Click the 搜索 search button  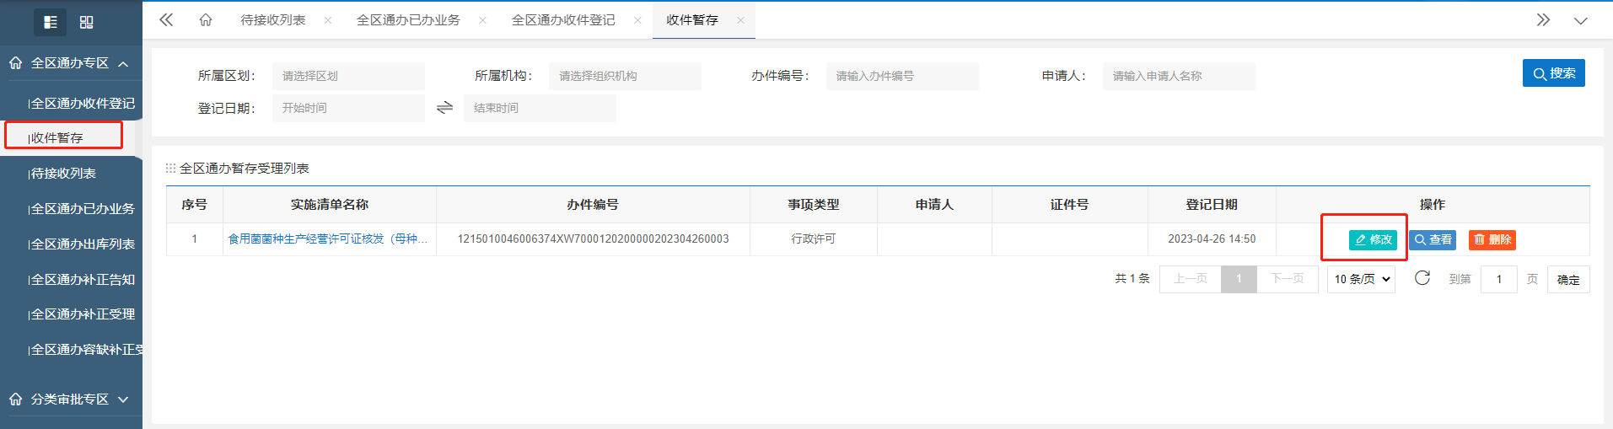coord(1553,73)
